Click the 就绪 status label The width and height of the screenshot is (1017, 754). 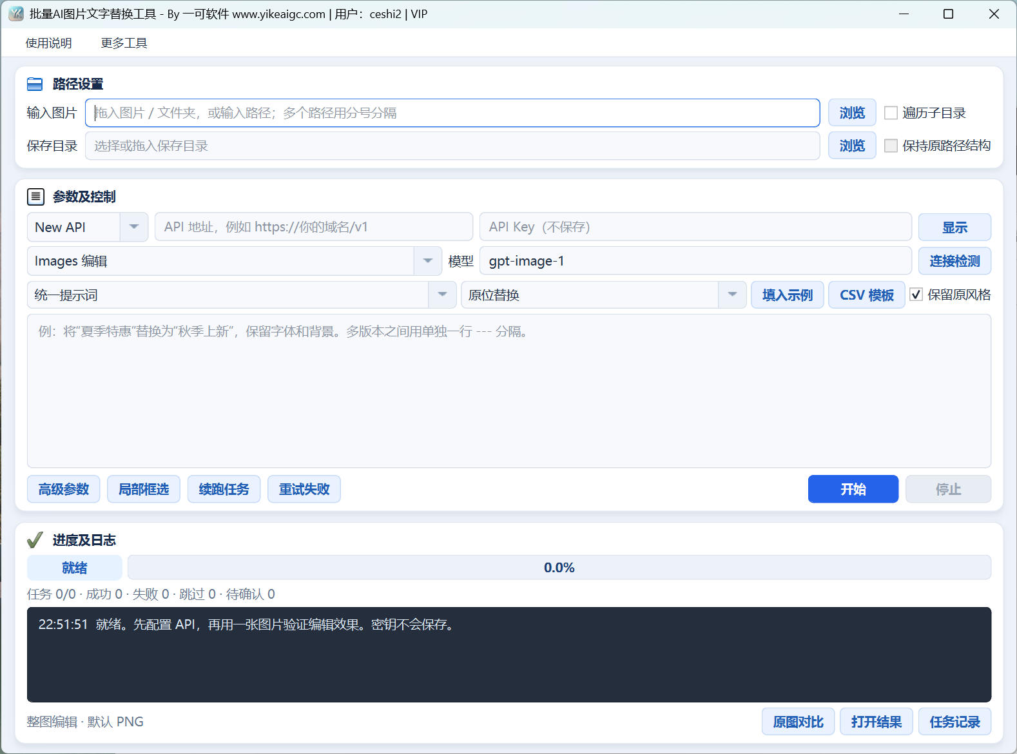click(x=75, y=568)
